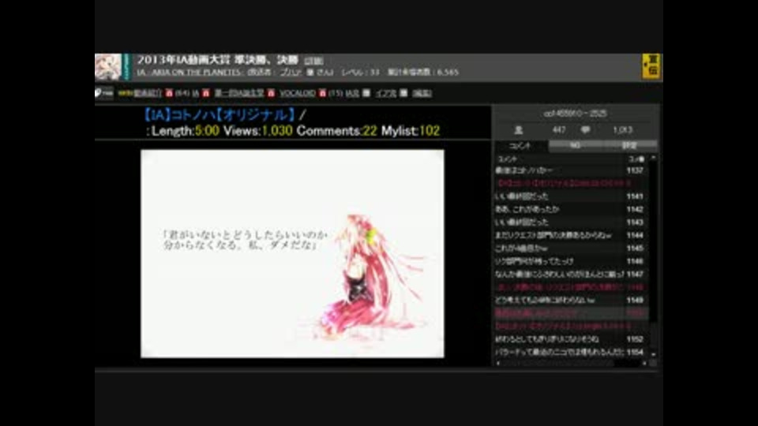Click the video player showing the pink-haired girl
758x426 pixels.
pos(292,253)
